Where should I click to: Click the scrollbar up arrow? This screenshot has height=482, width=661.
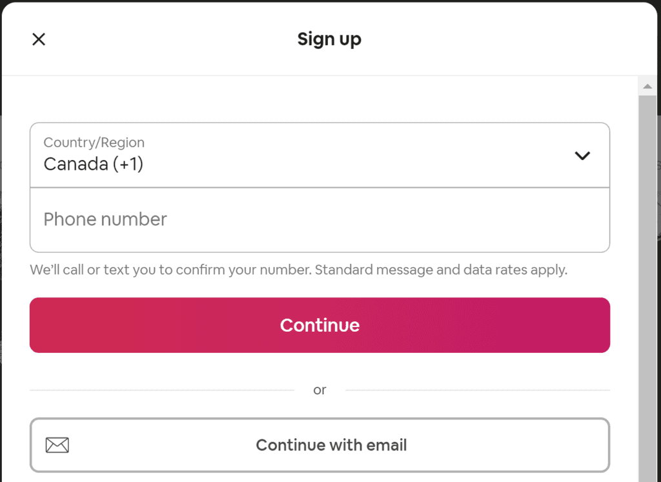tap(647, 85)
